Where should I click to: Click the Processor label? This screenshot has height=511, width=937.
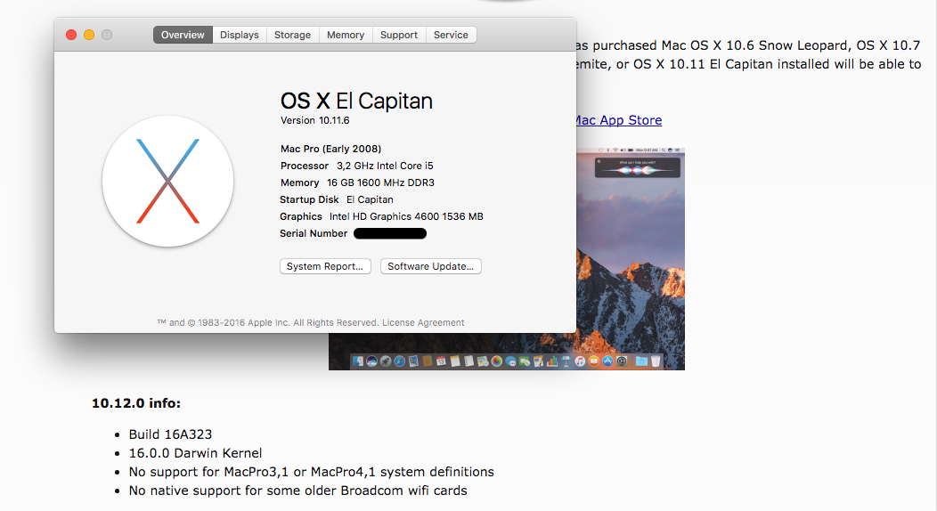tap(304, 166)
